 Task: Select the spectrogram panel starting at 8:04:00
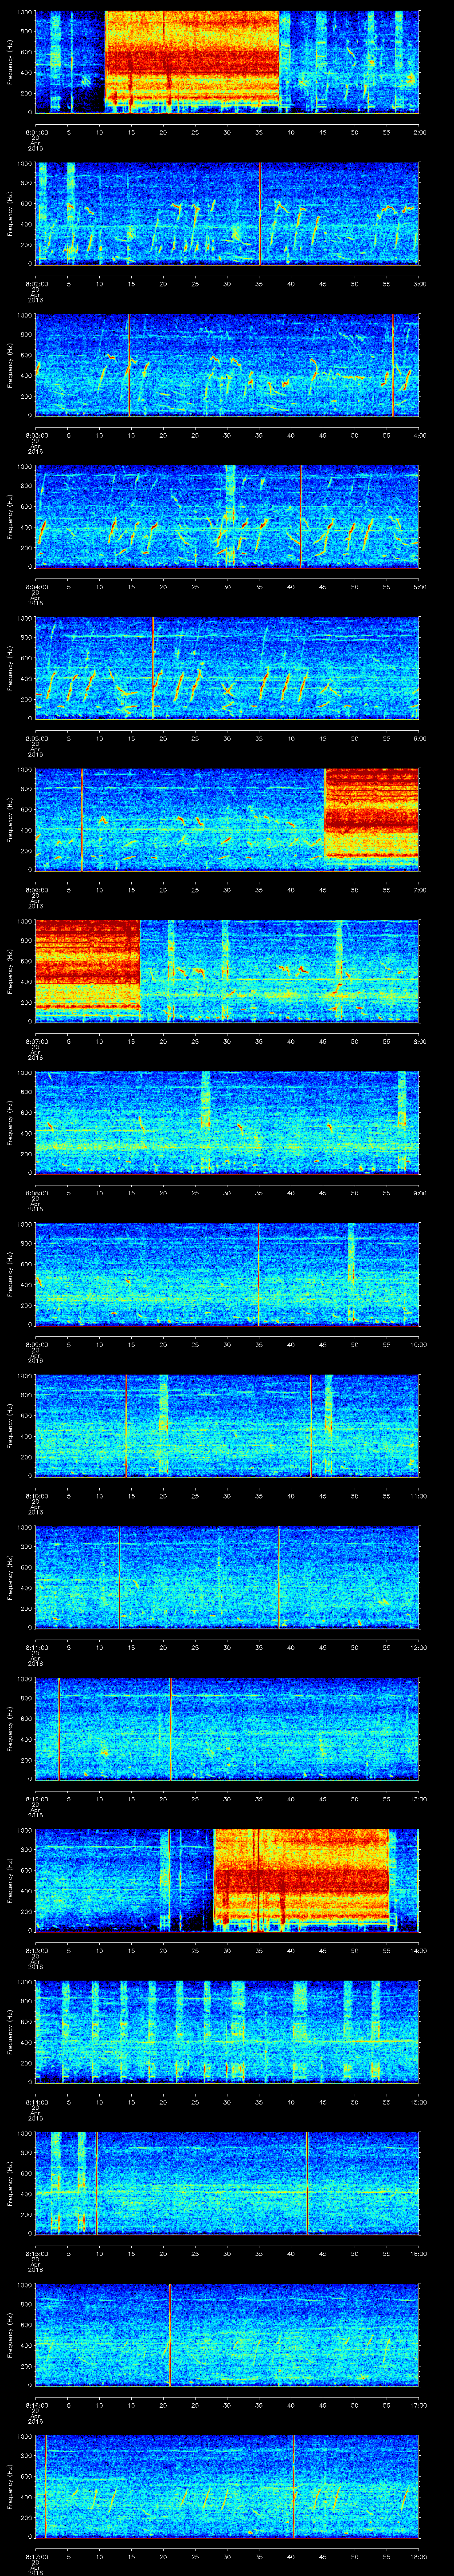227,516
